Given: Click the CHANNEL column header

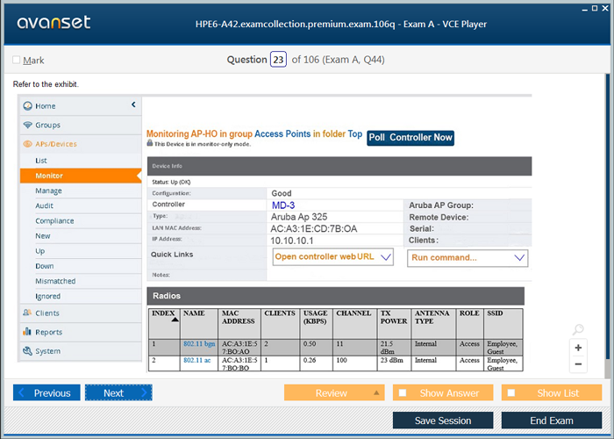Looking at the screenshot, I should point(355,324).
